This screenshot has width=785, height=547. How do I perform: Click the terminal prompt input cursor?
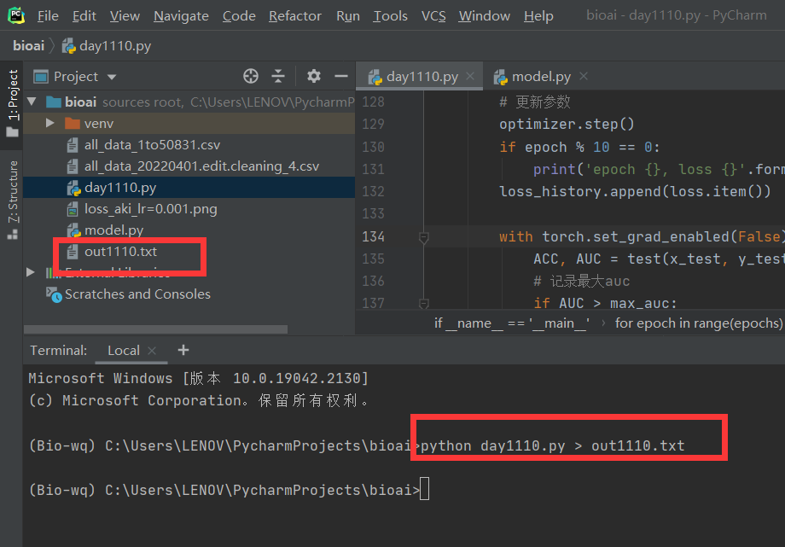(x=425, y=489)
